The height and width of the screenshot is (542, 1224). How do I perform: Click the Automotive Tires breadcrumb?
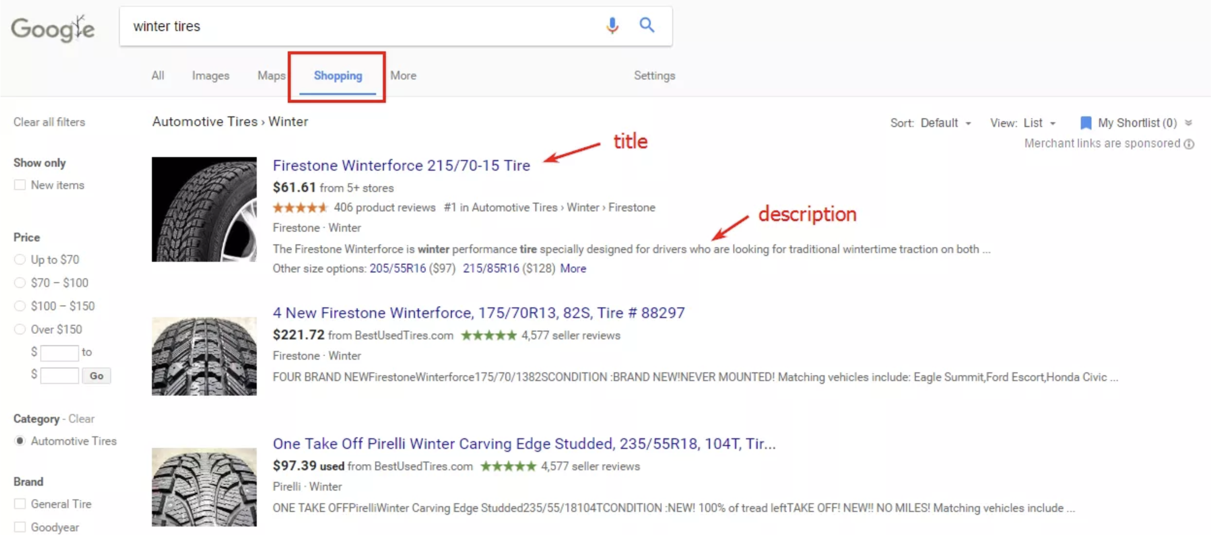pos(205,122)
